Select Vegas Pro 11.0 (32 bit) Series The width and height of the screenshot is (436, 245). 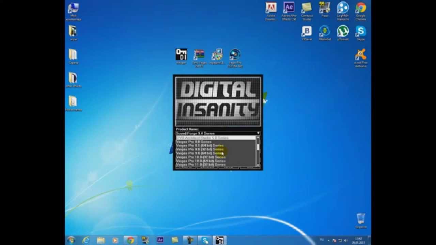216,165
